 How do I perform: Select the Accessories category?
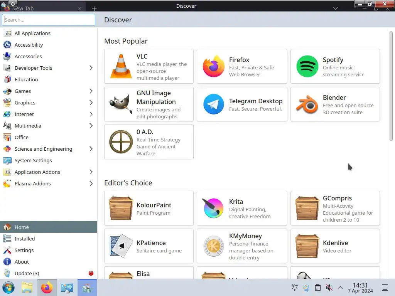(x=49, y=56)
